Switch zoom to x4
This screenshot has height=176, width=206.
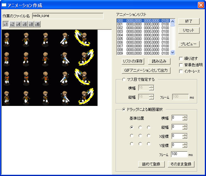[18, 24]
